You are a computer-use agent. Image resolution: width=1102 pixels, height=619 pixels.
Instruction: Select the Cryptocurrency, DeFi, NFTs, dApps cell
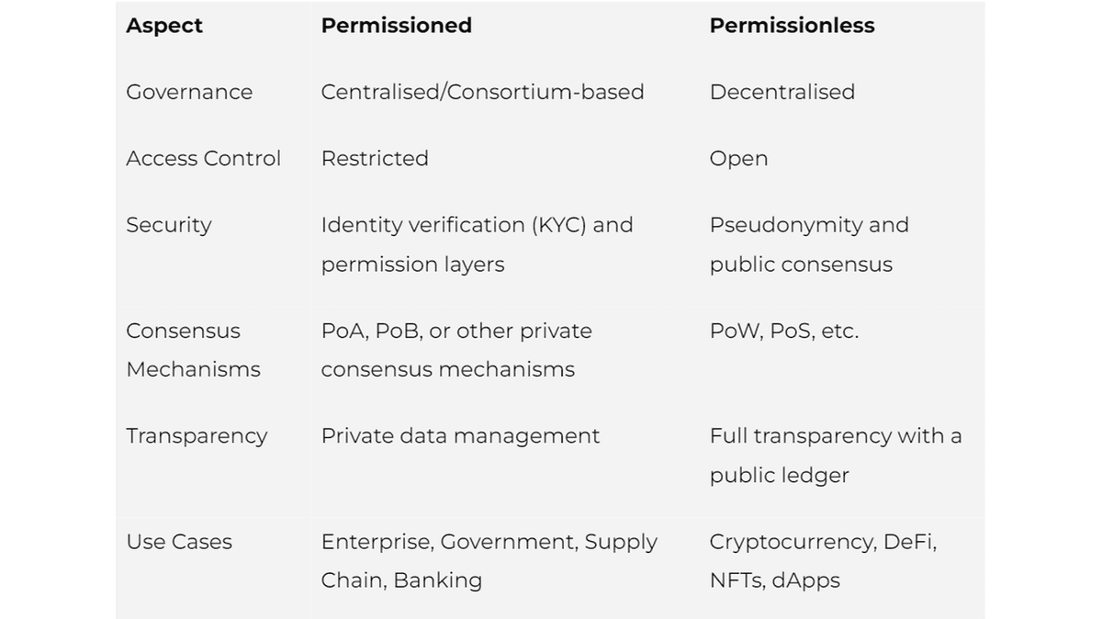pyautogui.click(x=823, y=561)
